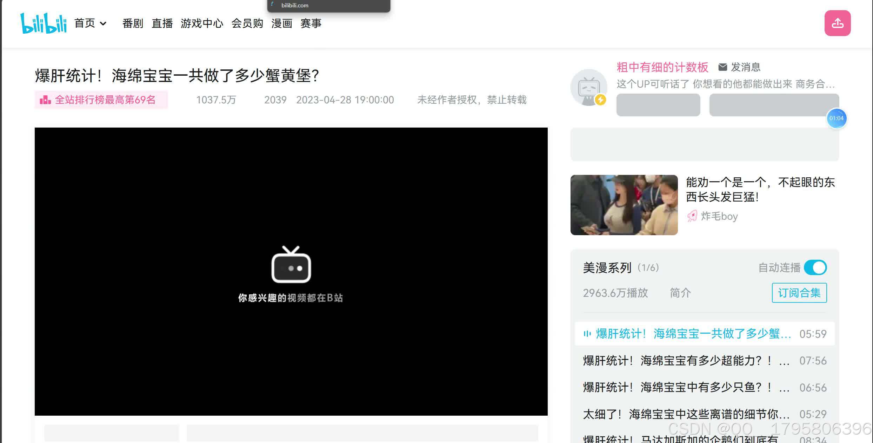Click the playing-bars icon beside current episode

point(587,334)
